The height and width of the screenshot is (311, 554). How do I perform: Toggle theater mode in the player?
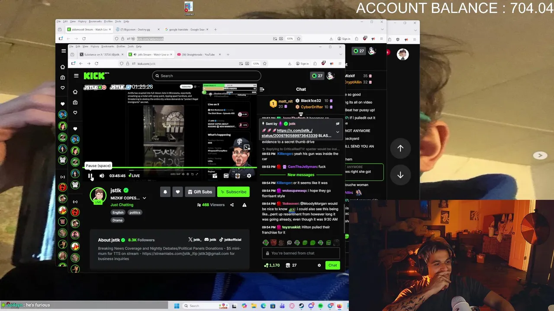226,176
